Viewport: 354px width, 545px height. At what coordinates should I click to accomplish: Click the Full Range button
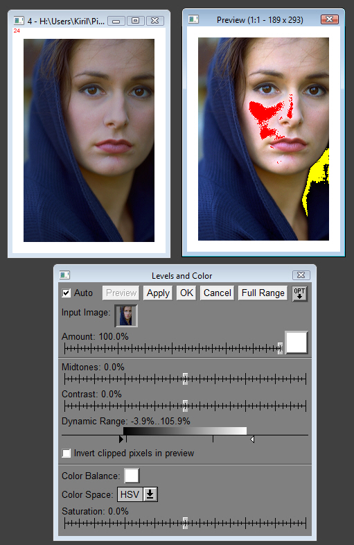263,293
